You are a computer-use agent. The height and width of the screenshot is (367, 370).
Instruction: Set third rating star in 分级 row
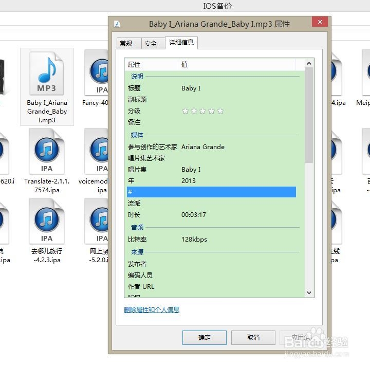[x=202, y=111]
